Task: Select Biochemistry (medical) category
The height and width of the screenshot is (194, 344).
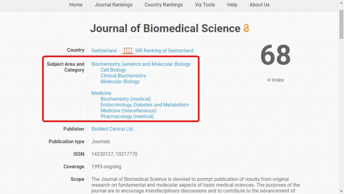Action: click(x=126, y=99)
